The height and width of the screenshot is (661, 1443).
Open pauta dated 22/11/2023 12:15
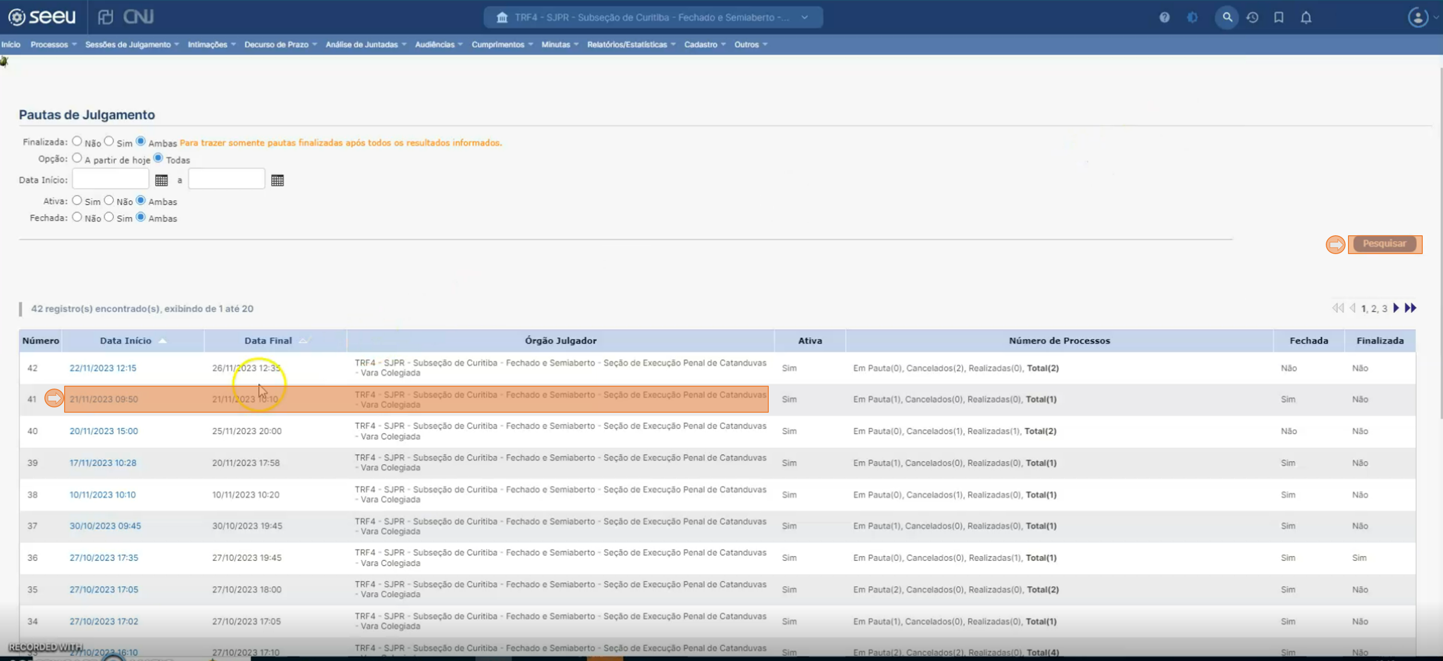pos(103,368)
